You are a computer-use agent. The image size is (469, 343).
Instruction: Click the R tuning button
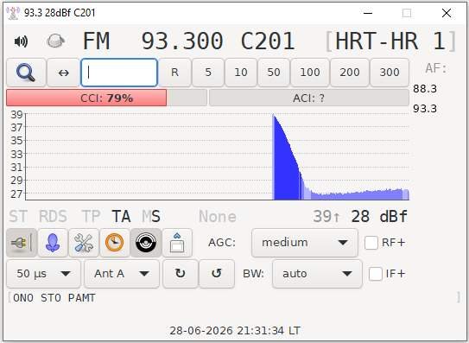174,73
